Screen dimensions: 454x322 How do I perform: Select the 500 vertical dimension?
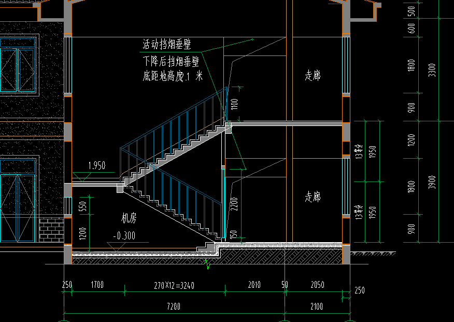[x=411, y=11]
